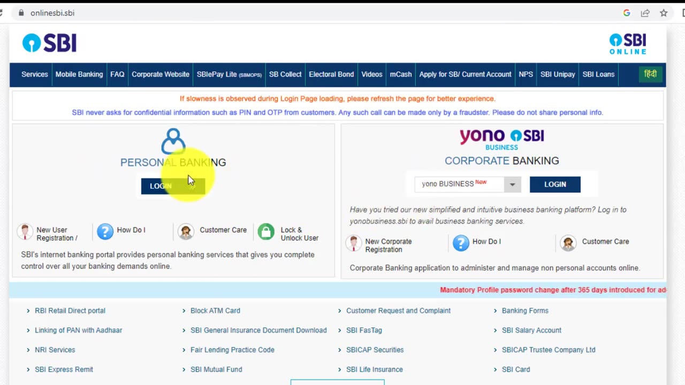Open the yono BUSINESS dropdown arrow
This screenshot has width=685, height=385.
click(512, 184)
